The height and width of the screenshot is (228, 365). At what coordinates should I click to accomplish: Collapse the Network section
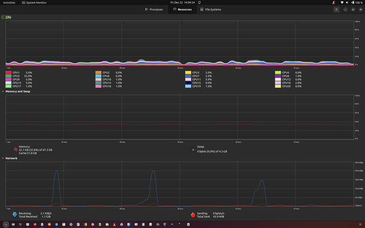point(3,158)
